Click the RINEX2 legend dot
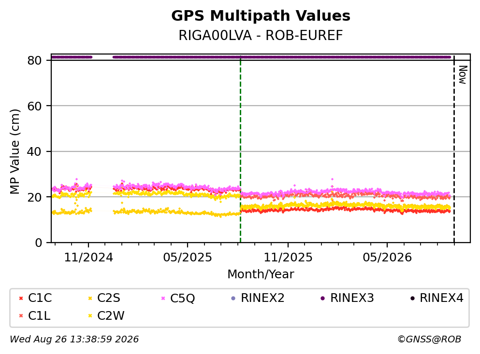The width and height of the screenshot is (480, 354). [233, 298]
